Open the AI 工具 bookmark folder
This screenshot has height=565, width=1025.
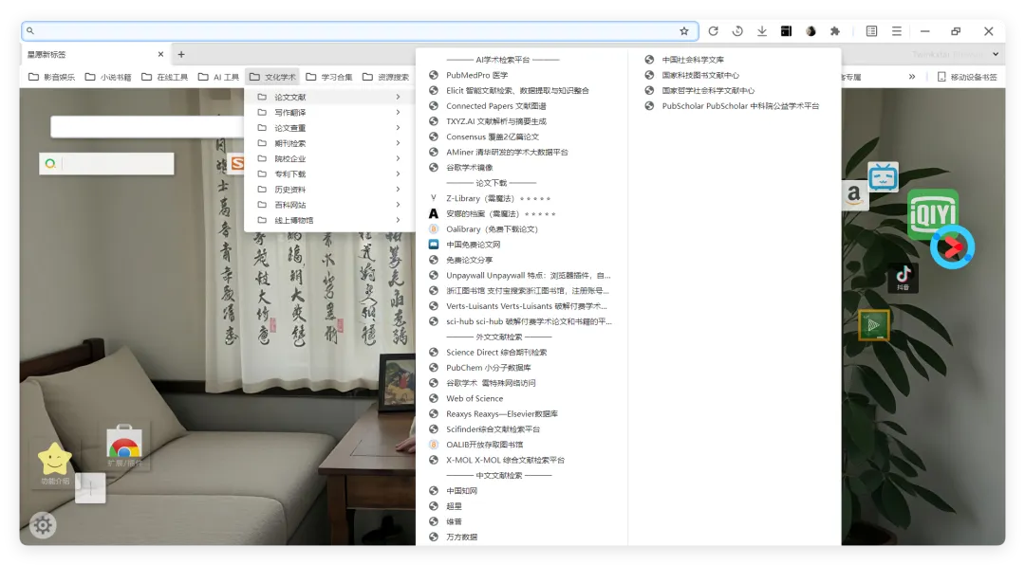(x=218, y=77)
